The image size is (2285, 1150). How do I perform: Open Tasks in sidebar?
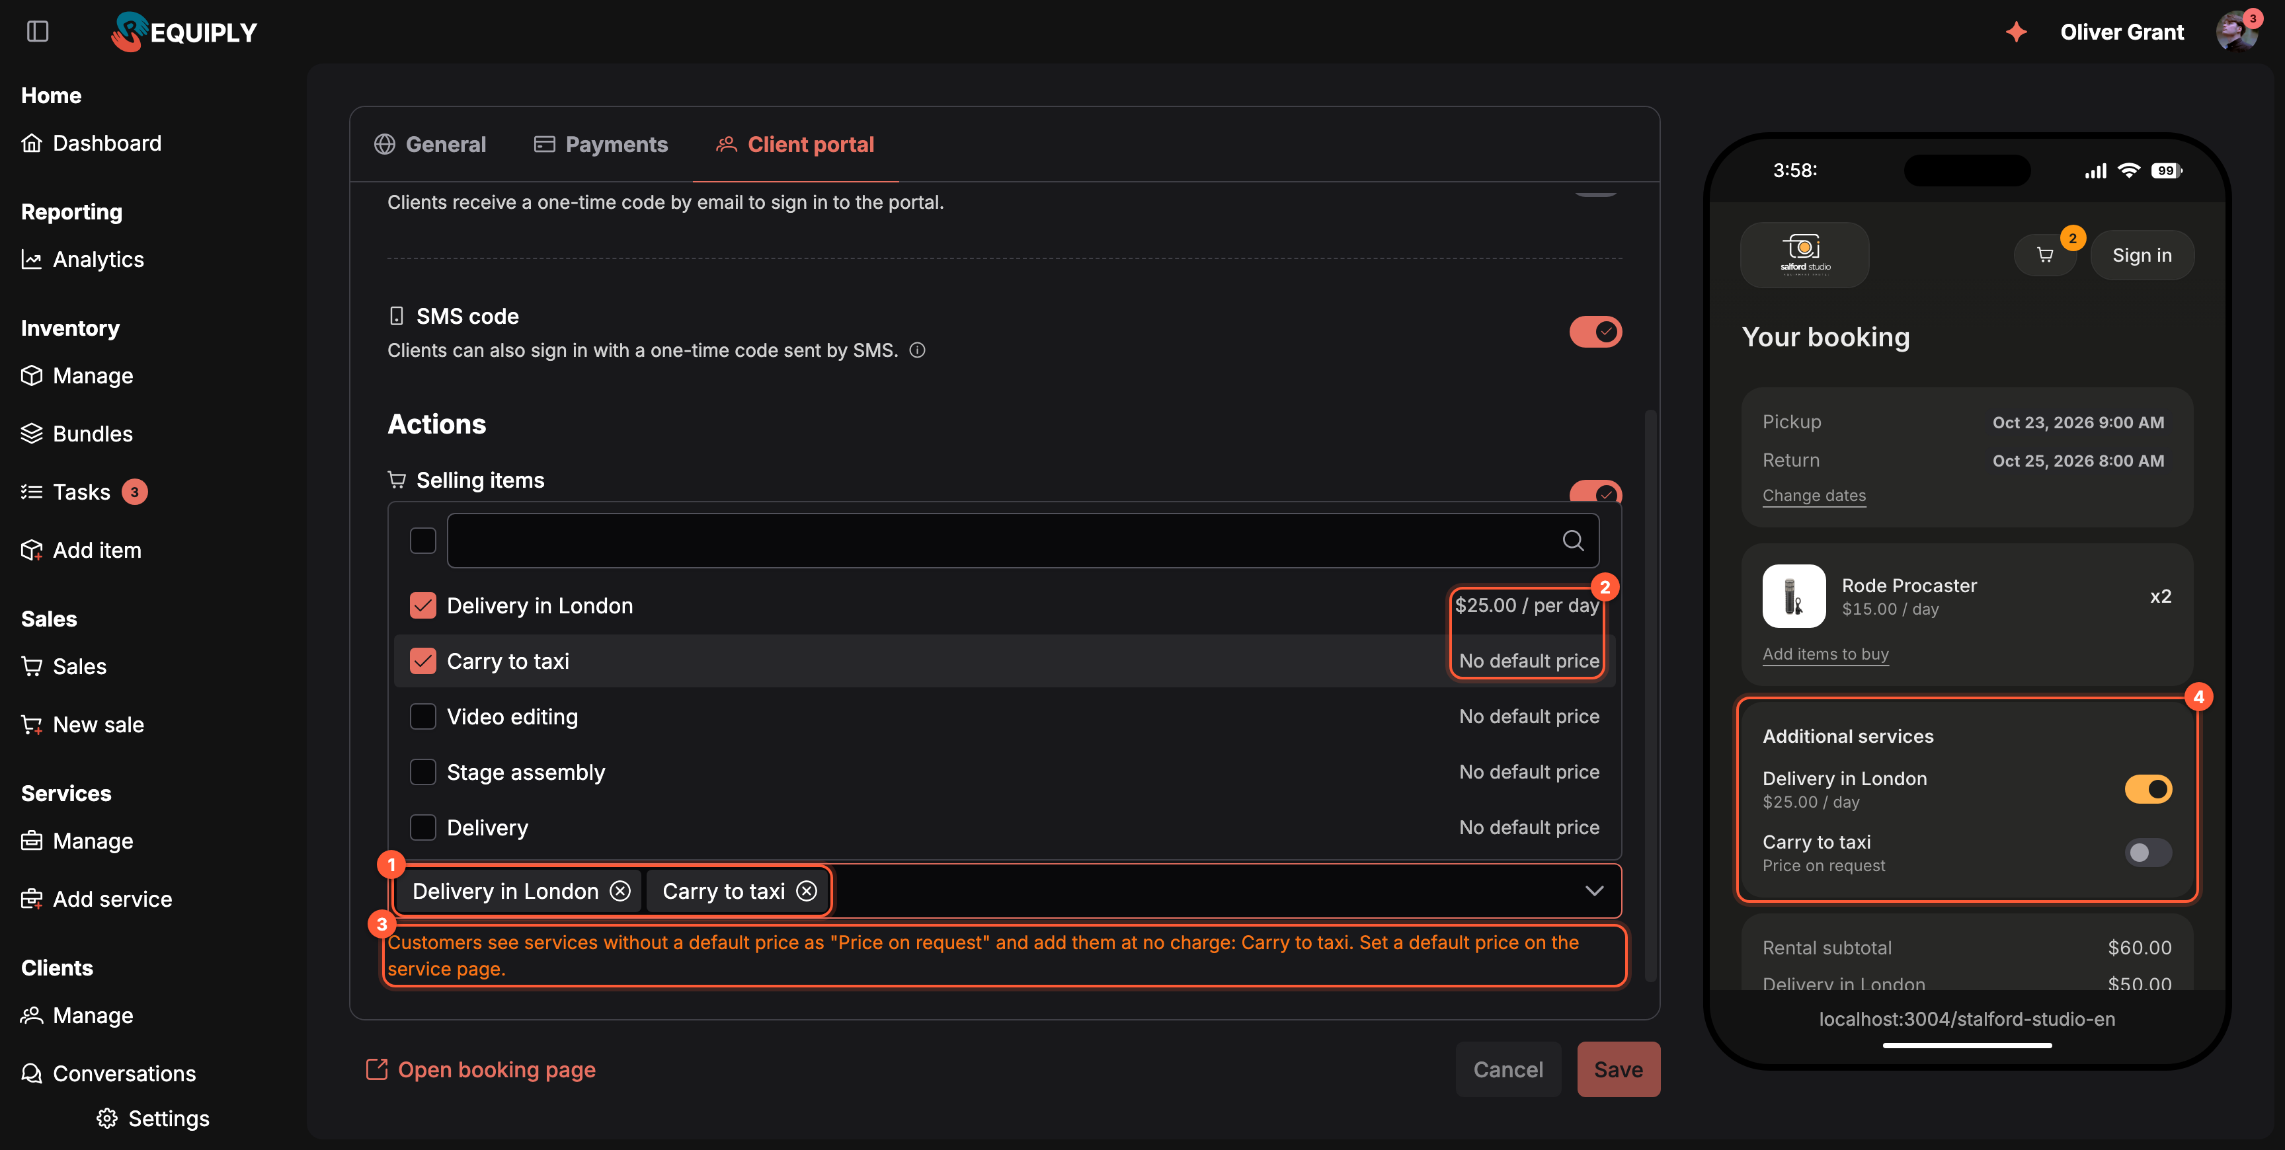pos(84,491)
